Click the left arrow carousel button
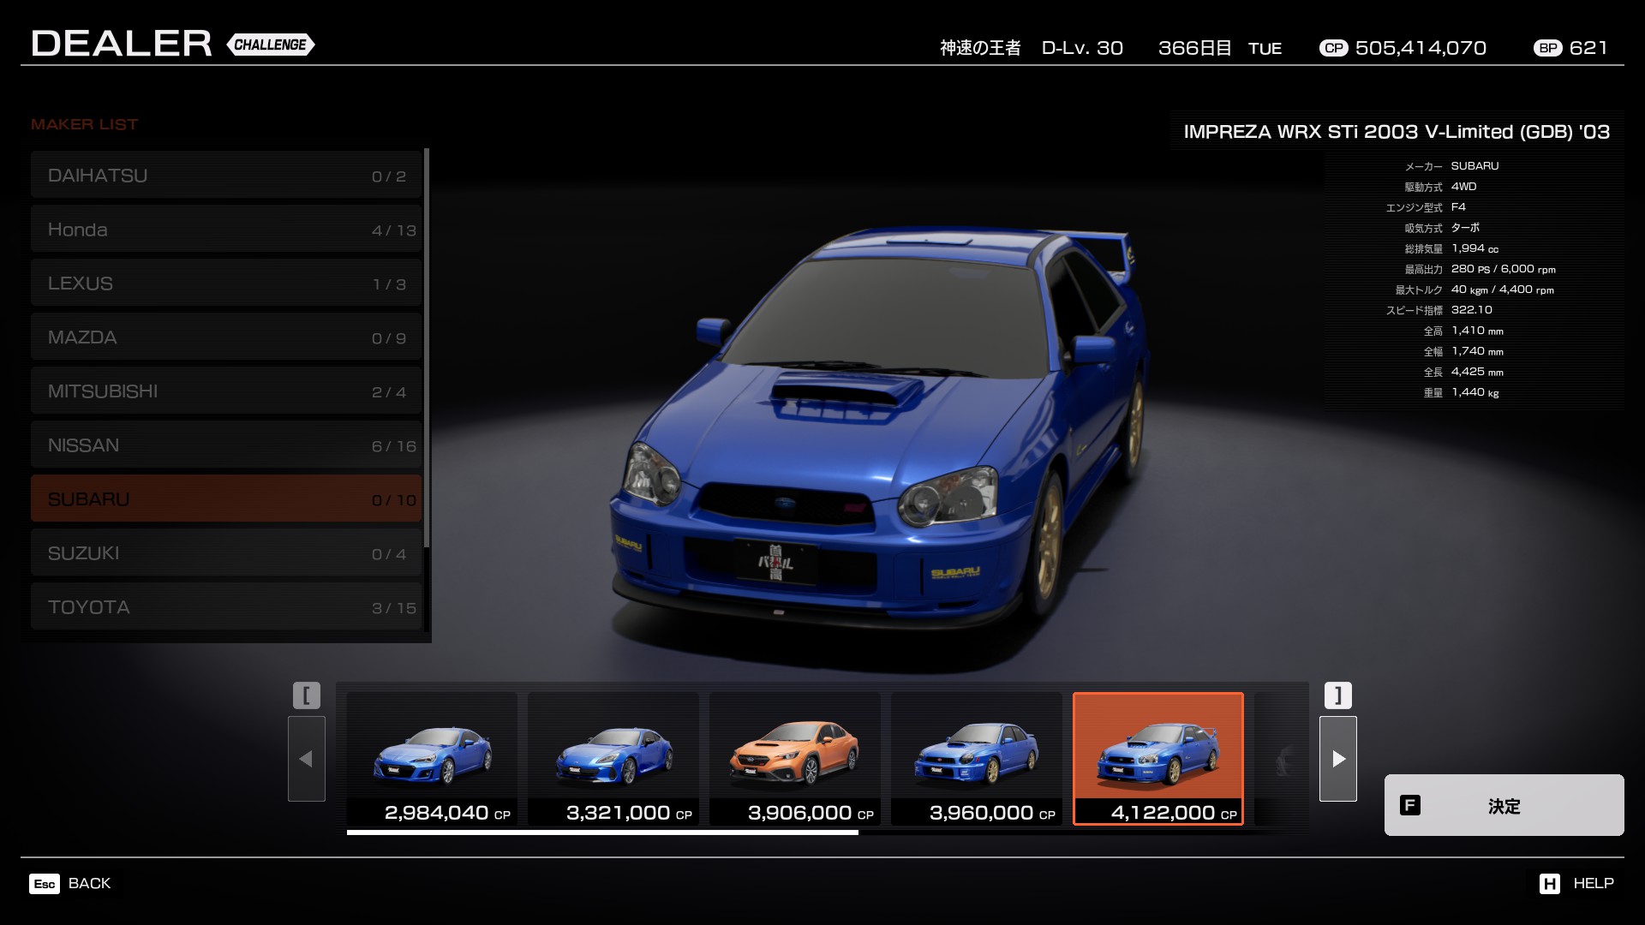The width and height of the screenshot is (1645, 925). pos(306,759)
